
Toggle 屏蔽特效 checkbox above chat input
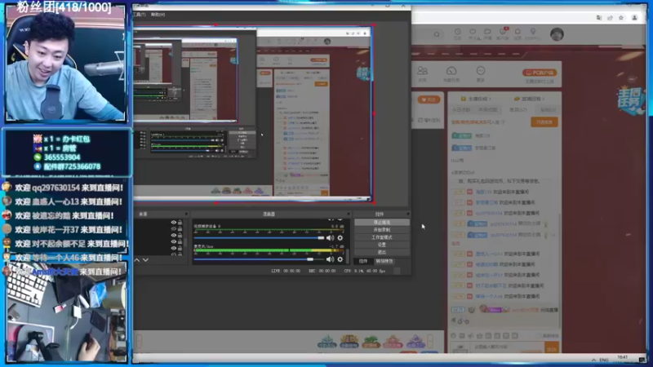pos(540,336)
